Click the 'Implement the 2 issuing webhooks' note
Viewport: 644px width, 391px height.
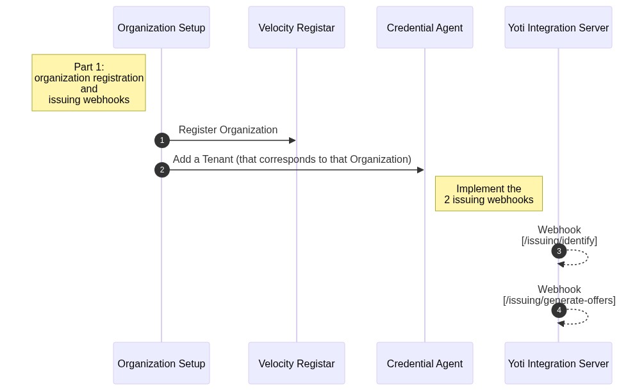pos(489,194)
